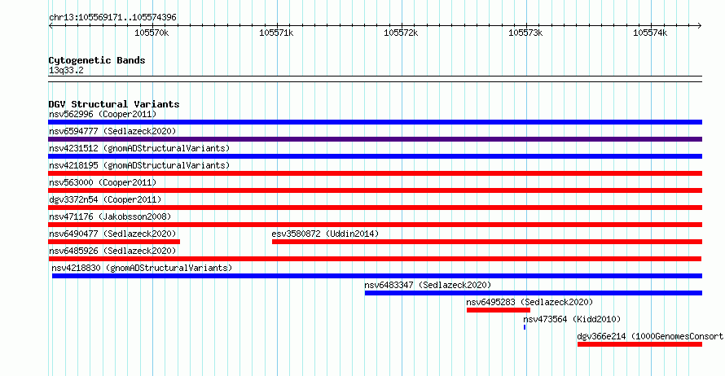
Task: Click the right arrowhead of the ruler
Action: click(x=700, y=25)
